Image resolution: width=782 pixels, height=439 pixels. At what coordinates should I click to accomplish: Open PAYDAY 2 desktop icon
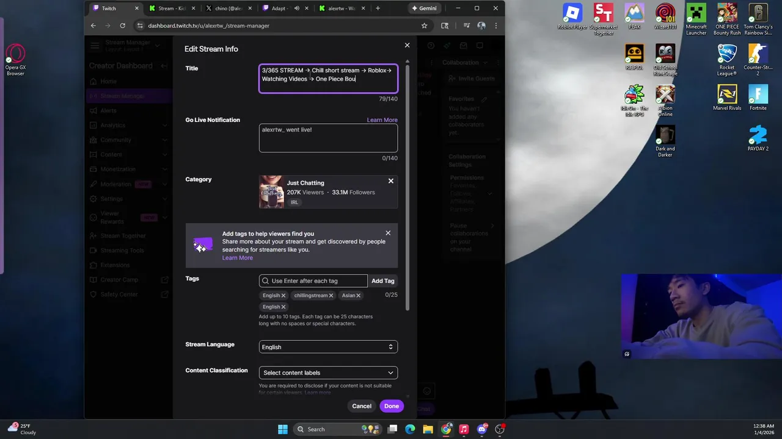pos(758,139)
